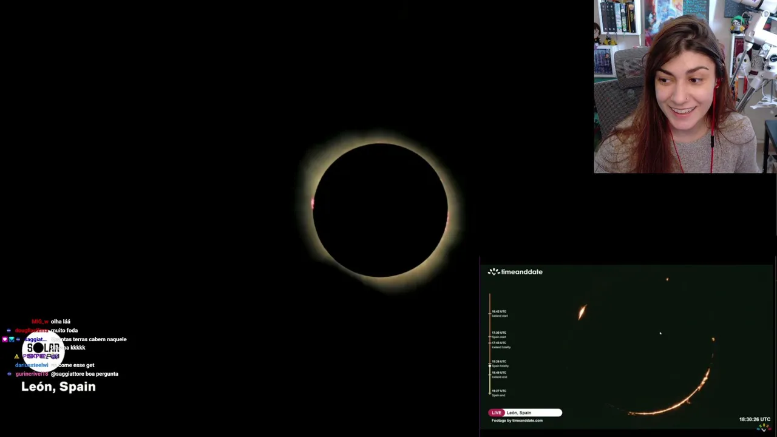
Task: Click the timeanddate logo in the inset
Action: 515,272
